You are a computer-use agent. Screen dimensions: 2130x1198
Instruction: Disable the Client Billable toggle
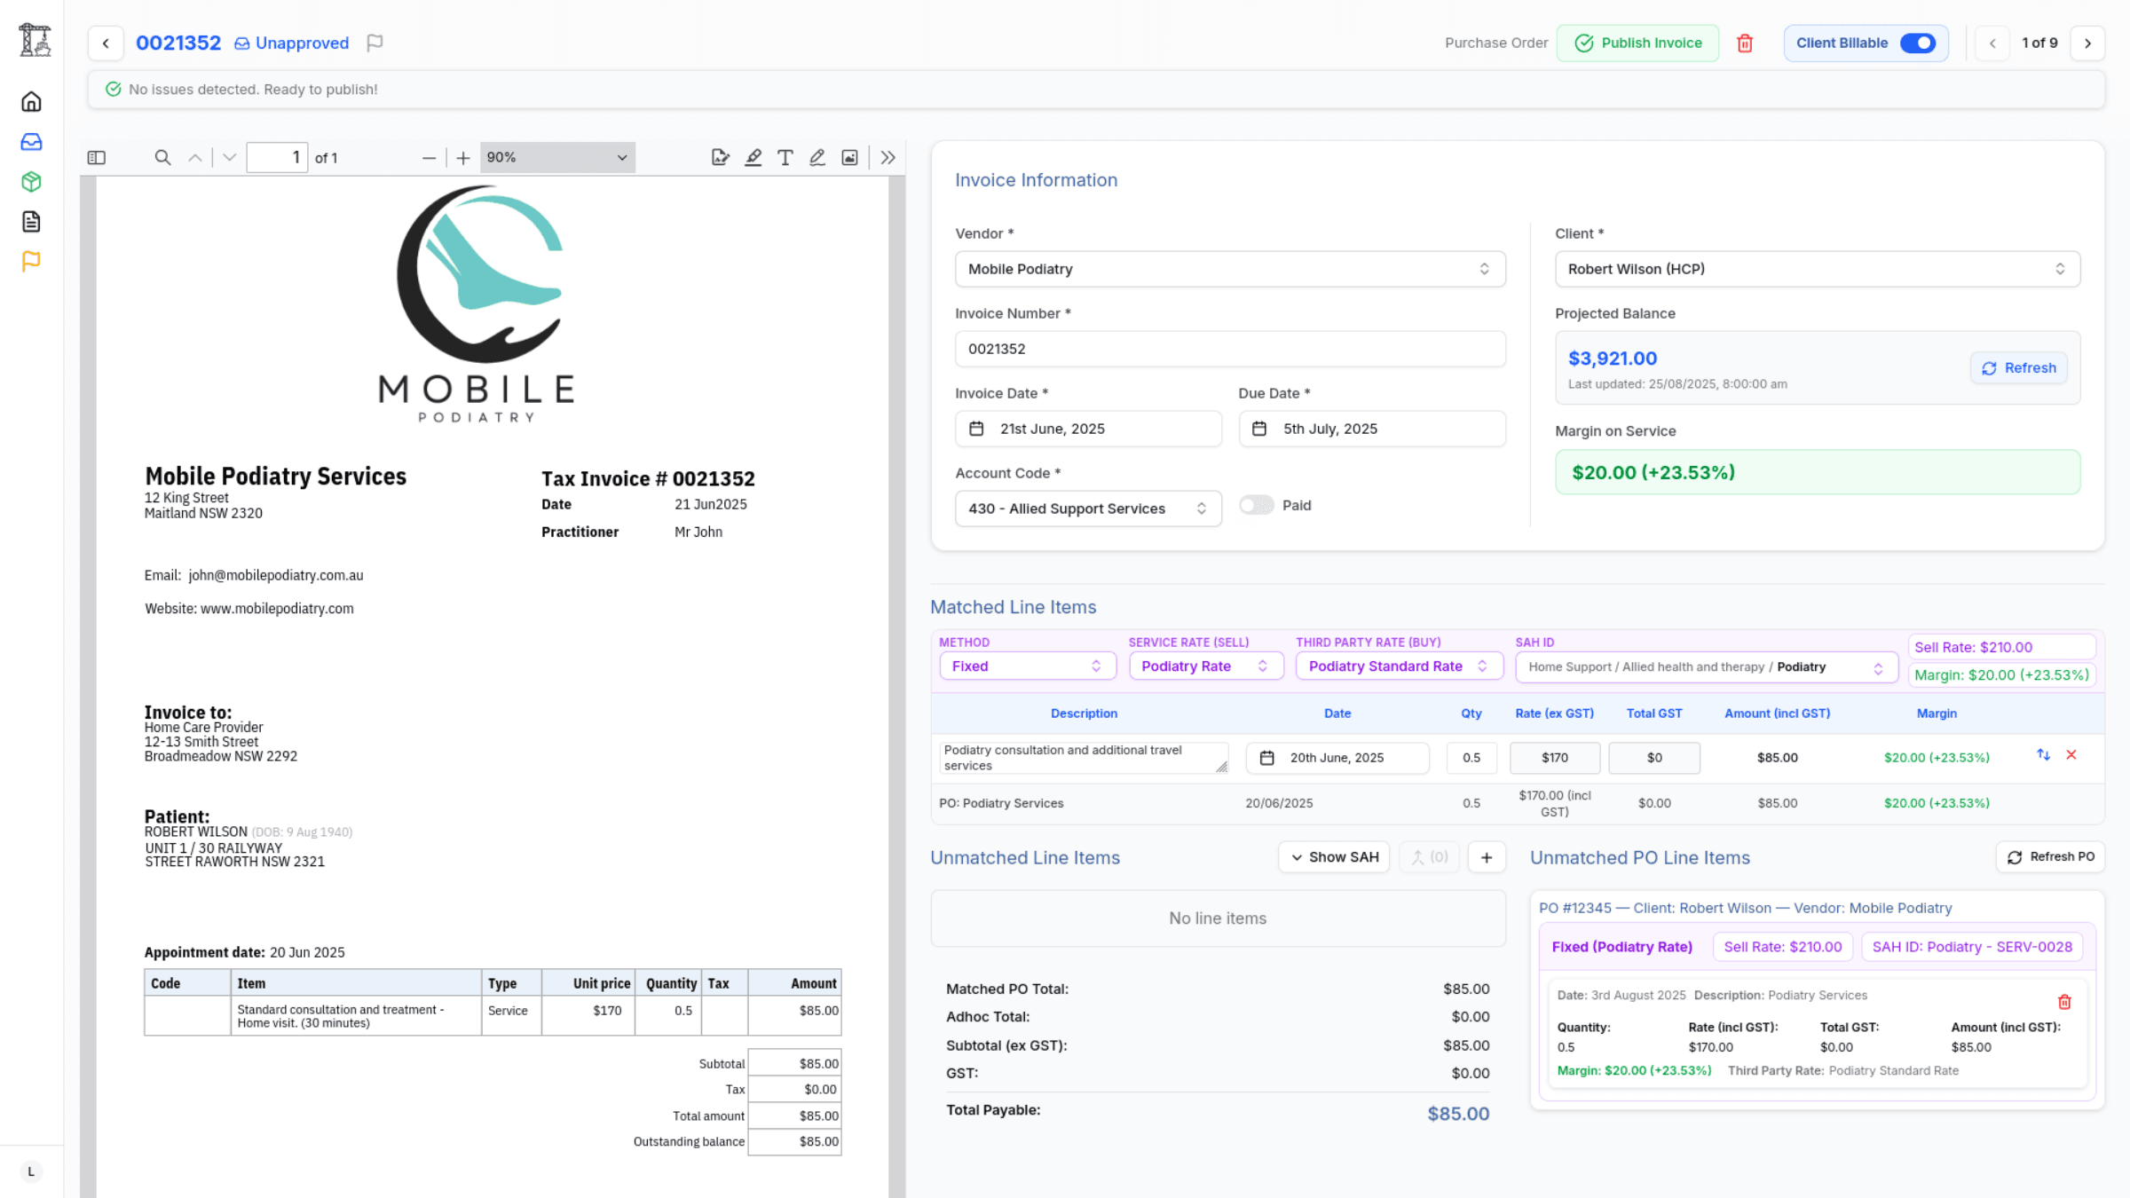[x=1918, y=43]
